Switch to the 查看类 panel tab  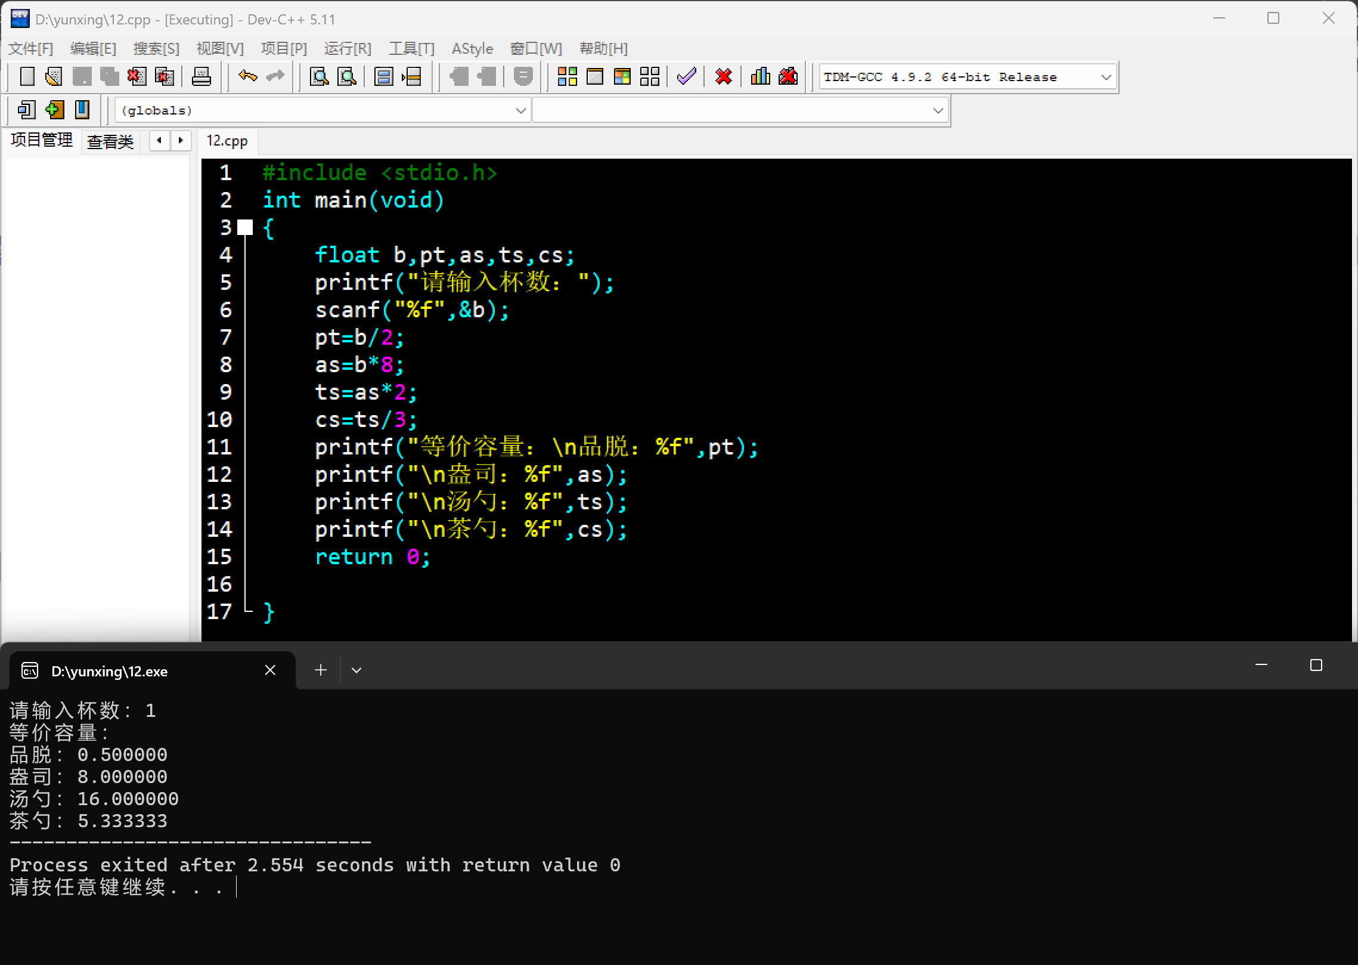(x=110, y=142)
